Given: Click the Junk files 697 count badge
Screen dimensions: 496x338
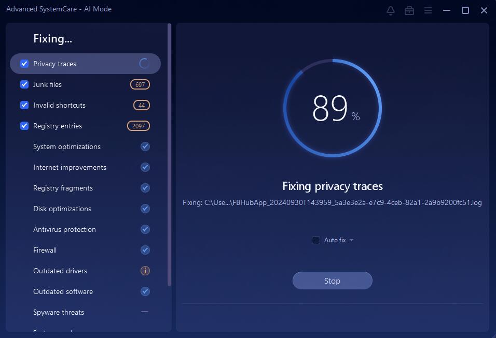Looking at the screenshot, I should [x=140, y=84].
